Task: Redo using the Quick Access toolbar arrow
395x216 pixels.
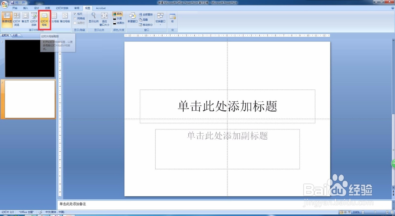Action: (23, 2)
